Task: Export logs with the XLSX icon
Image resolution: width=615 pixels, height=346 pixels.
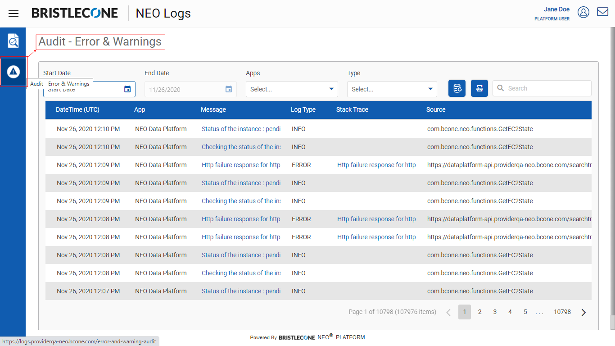Action: pyautogui.click(x=479, y=88)
